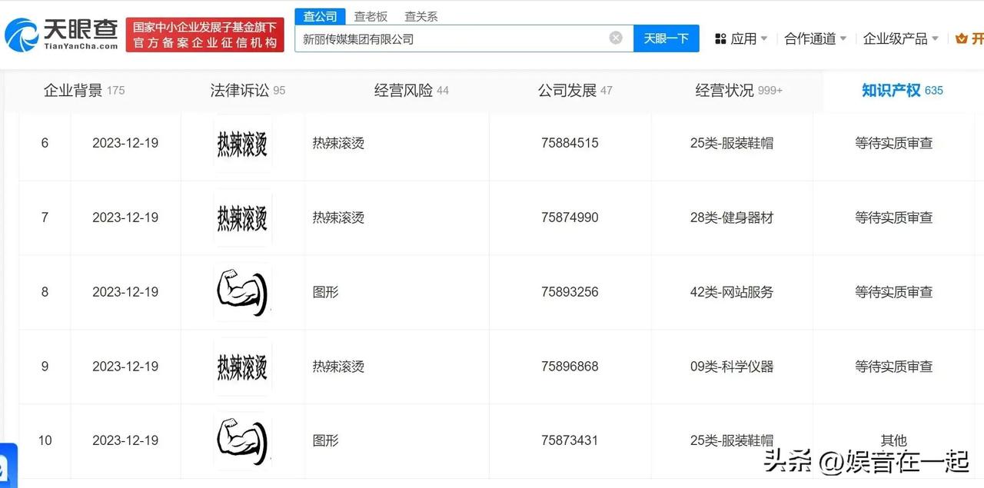
Task: Click registration number 75884515
Action: point(570,143)
